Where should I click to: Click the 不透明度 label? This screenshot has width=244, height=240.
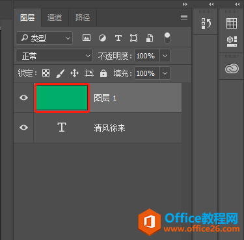tap(115, 56)
